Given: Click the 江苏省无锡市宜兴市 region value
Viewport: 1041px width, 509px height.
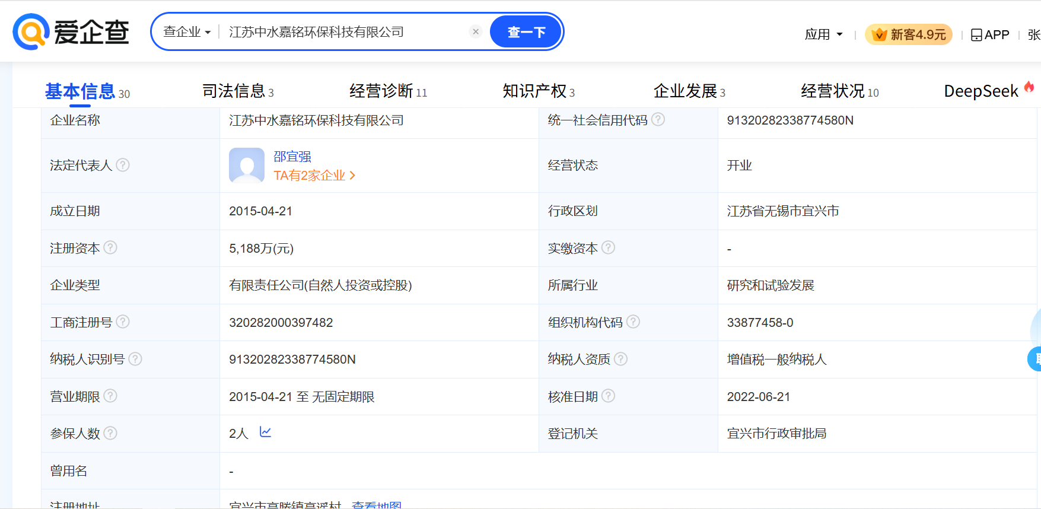Looking at the screenshot, I should tap(783, 211).
